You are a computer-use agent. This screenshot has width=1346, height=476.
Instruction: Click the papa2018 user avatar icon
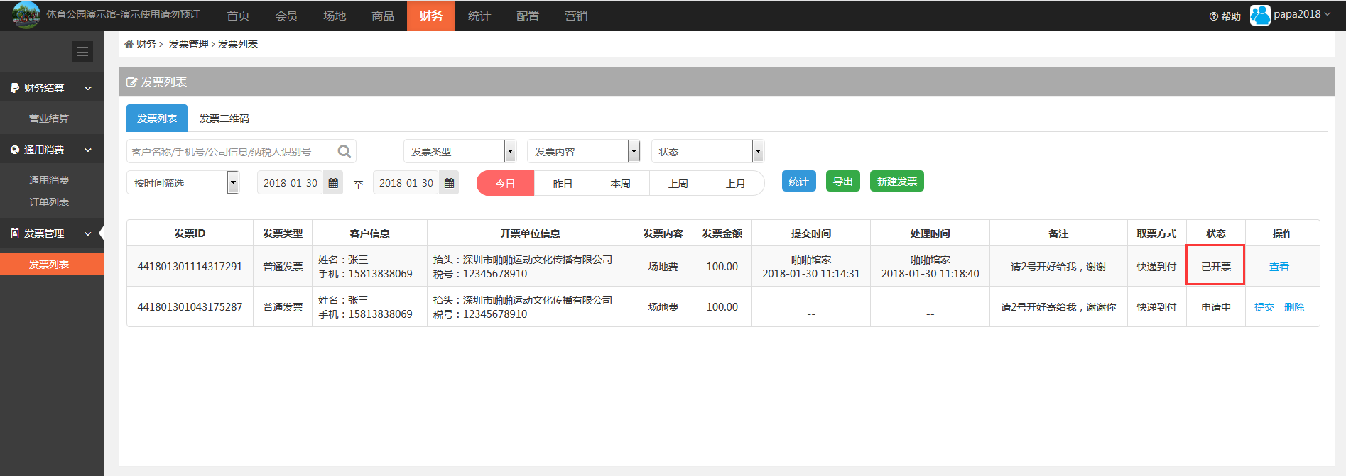click(x=1260, y=15)
